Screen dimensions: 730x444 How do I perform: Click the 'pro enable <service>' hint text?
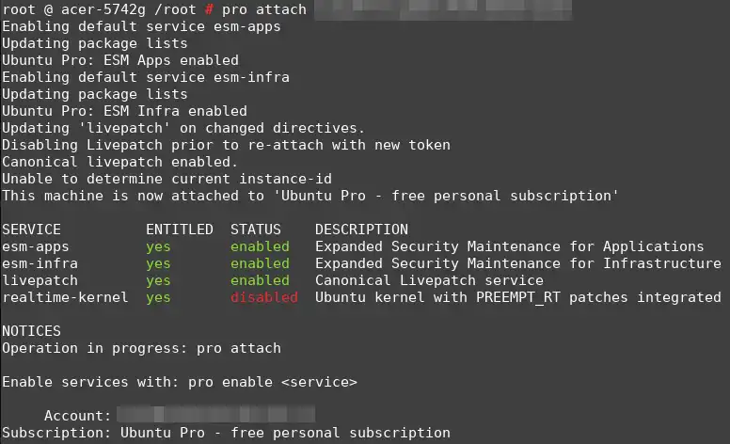pyautogui.click(x=273, y=382)
